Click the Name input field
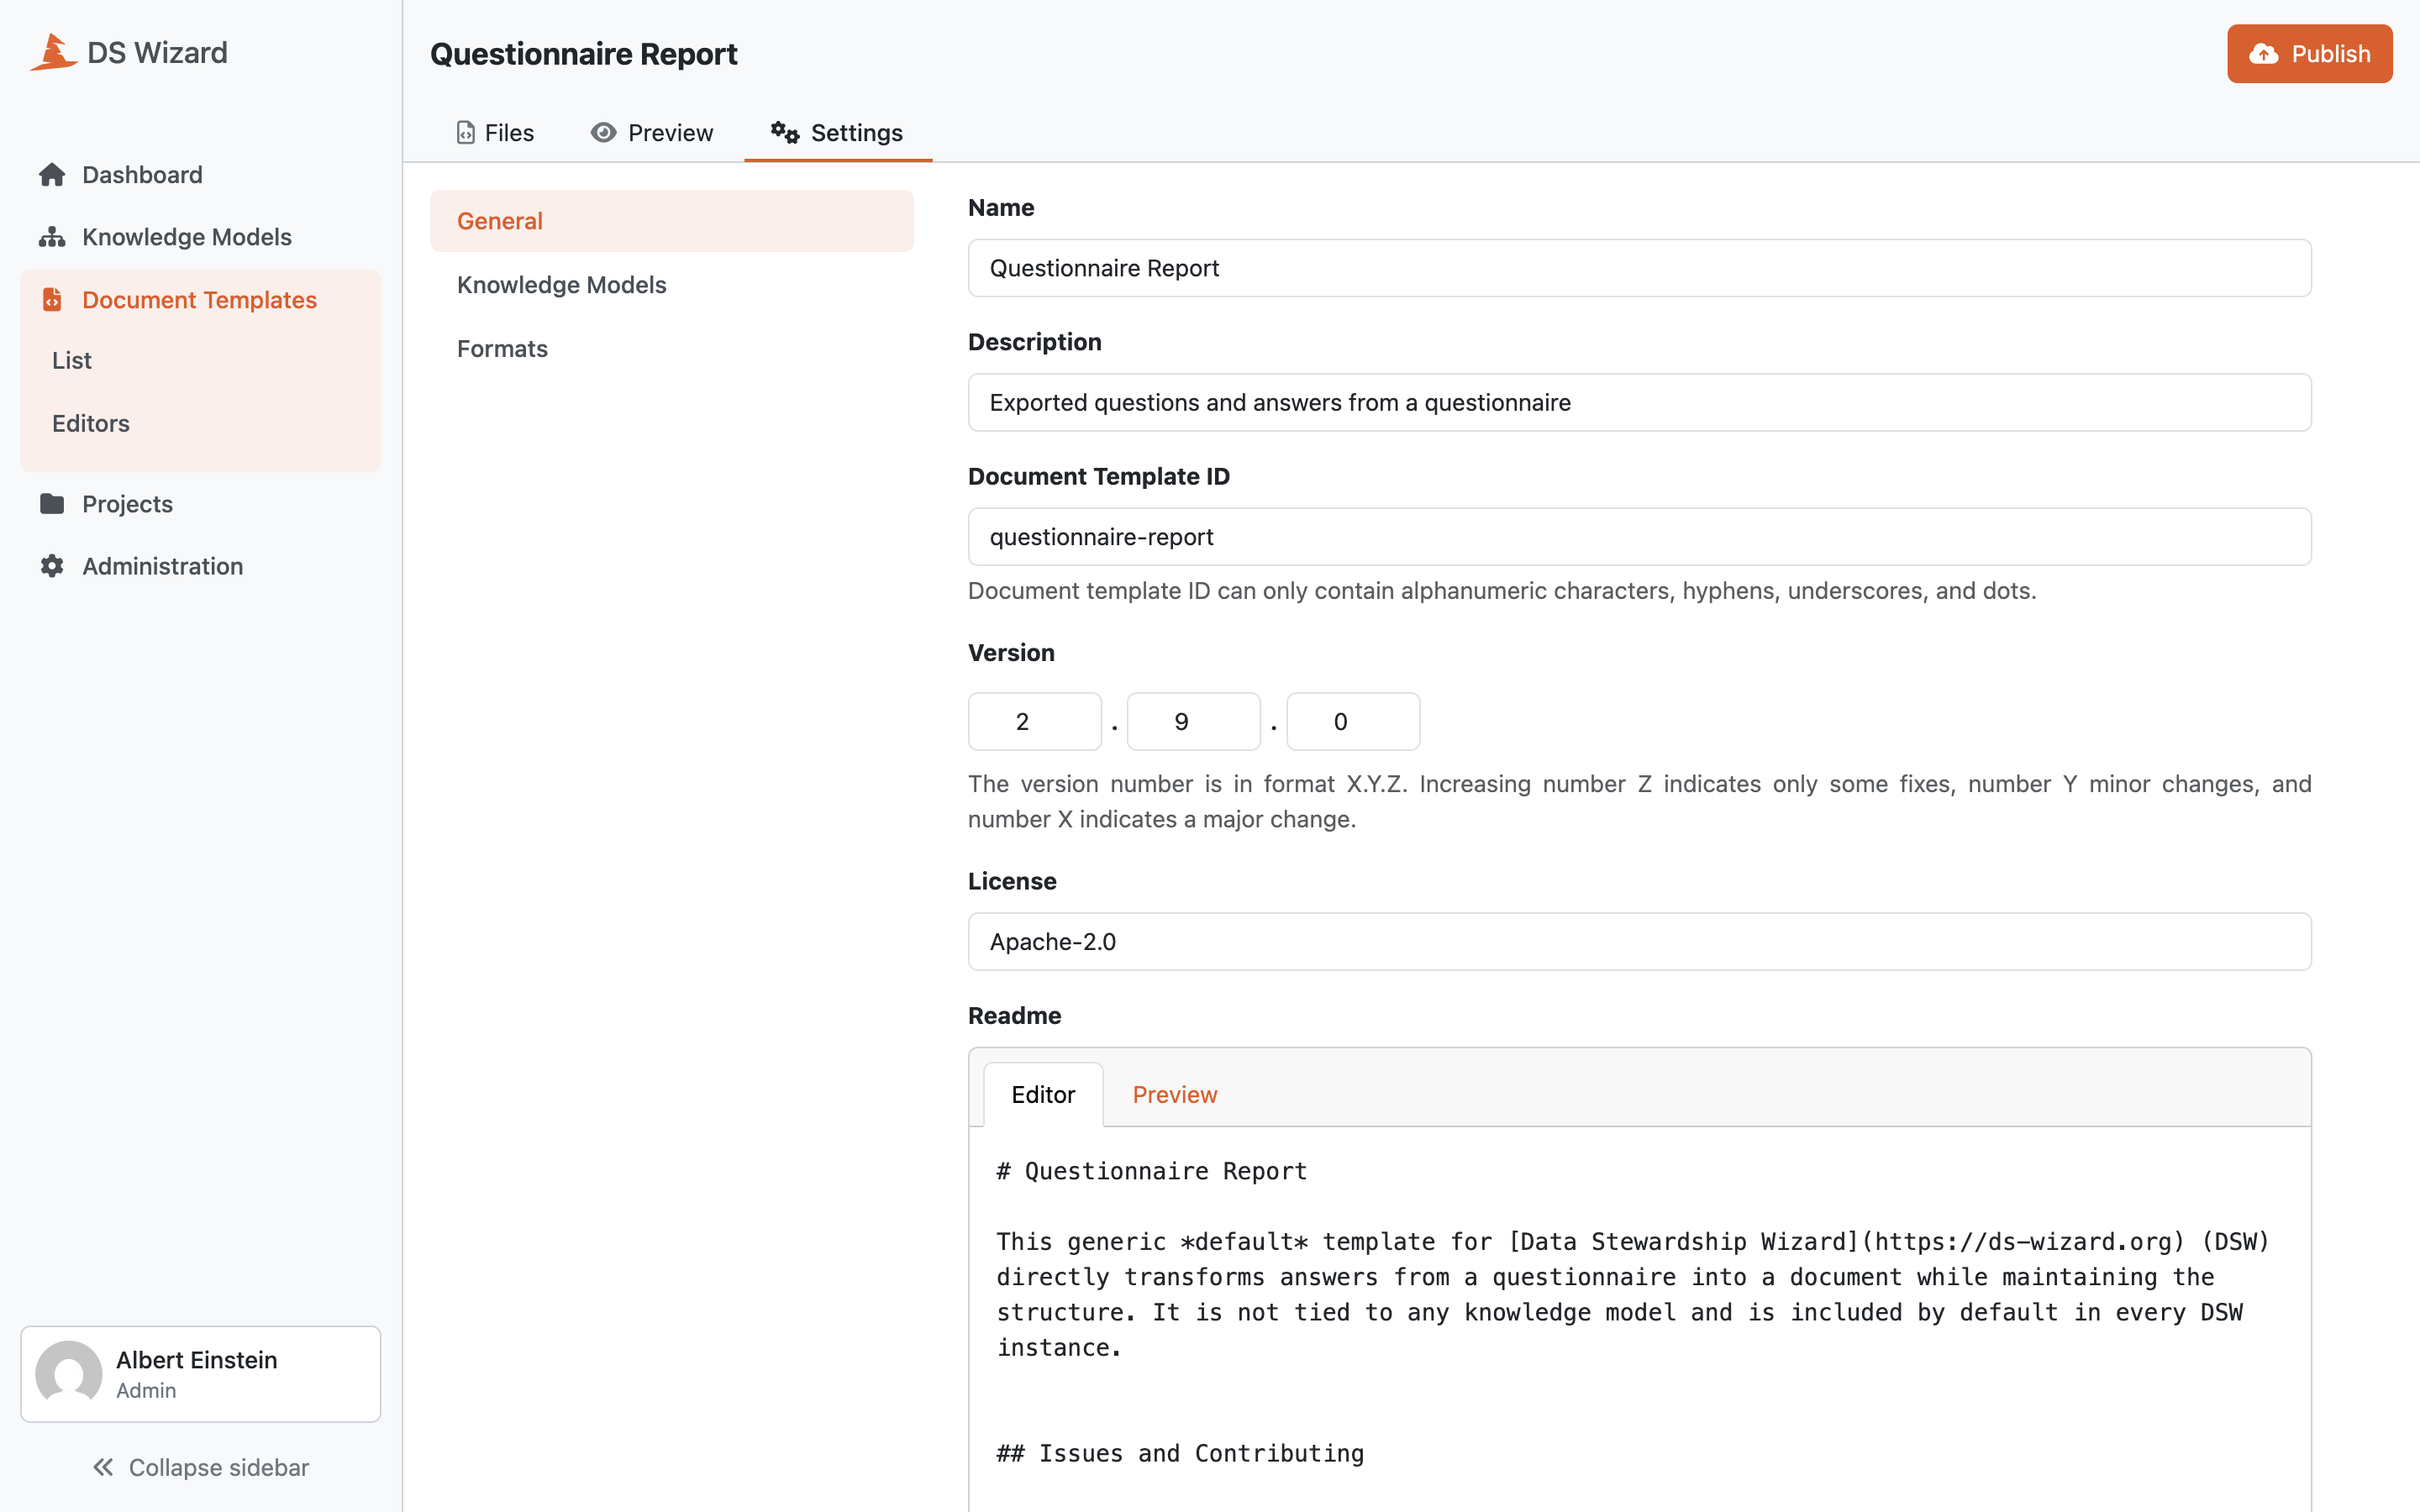The image size is (2420, 1512). [1639, 268]
